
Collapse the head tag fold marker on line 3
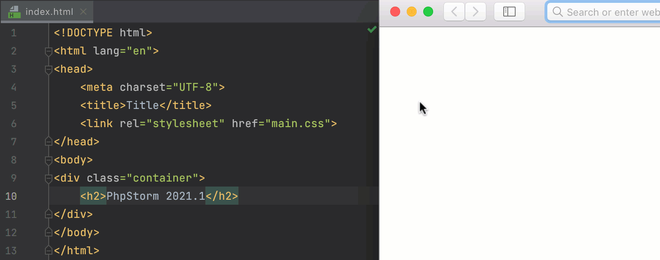click(49, 69)
